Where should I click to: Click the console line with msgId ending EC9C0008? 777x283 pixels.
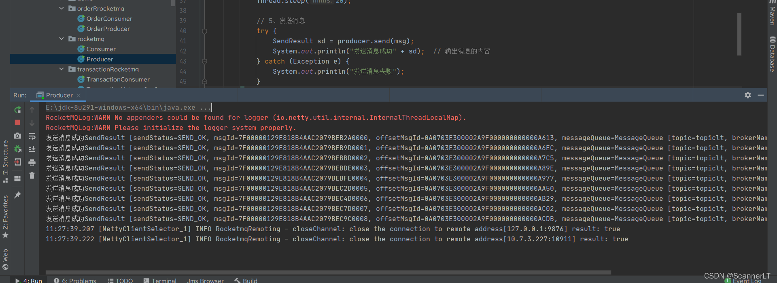click(x=406, y=219)
